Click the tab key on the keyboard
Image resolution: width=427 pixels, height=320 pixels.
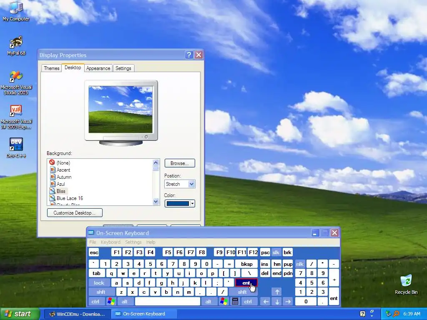(97, 273)
